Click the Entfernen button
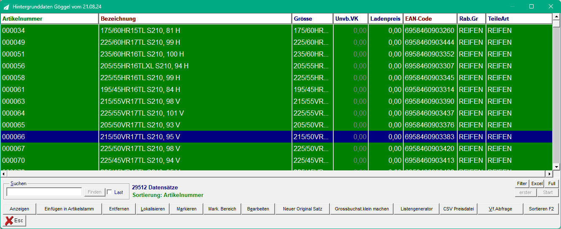This screenshot has height=229, width=561. tap(119, 209)
